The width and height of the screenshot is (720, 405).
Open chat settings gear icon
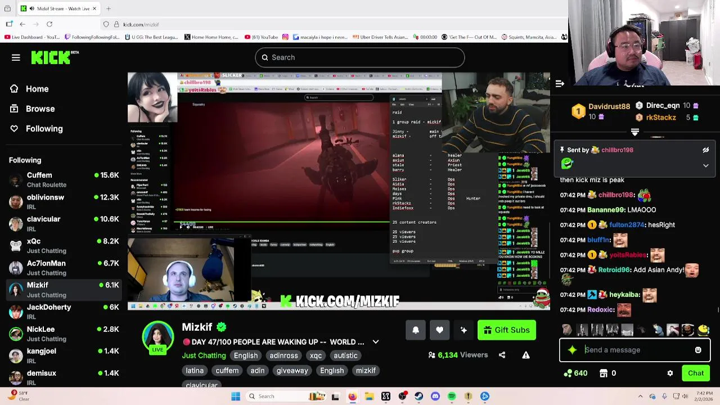coord(670,373)
